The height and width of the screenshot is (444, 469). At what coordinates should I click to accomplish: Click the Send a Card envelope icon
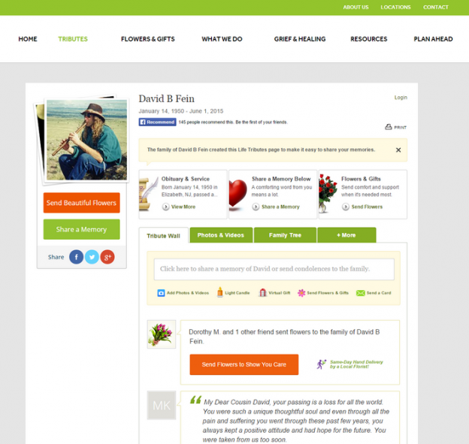coord(361,293)
